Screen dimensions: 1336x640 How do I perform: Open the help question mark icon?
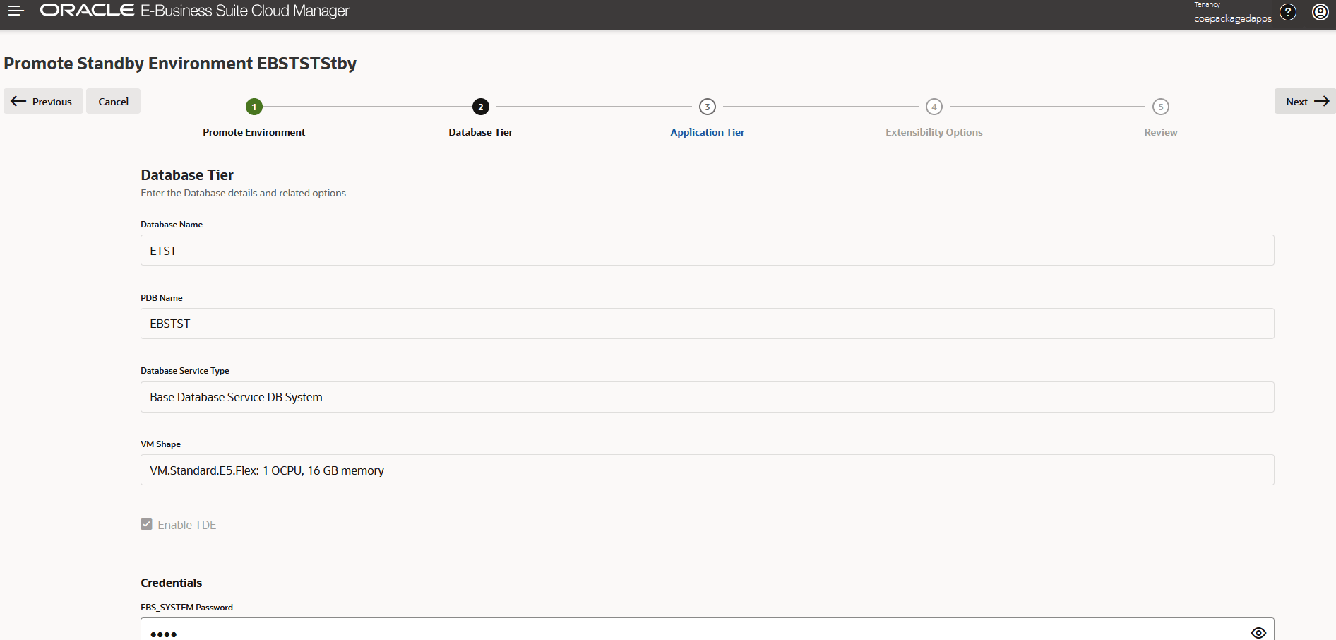point(1288,12)
